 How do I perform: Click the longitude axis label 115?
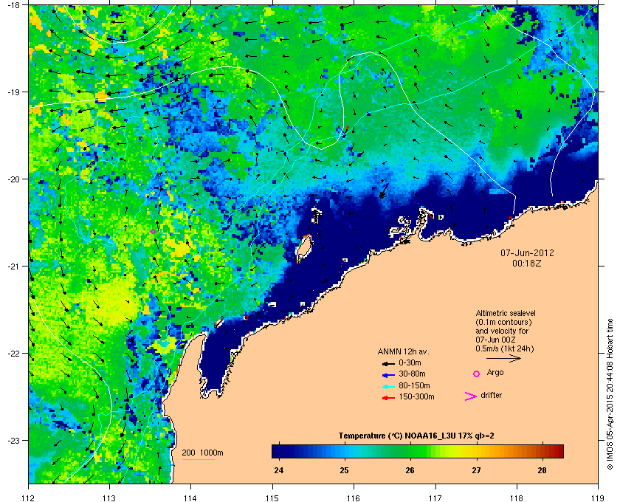tap(272, 498)
